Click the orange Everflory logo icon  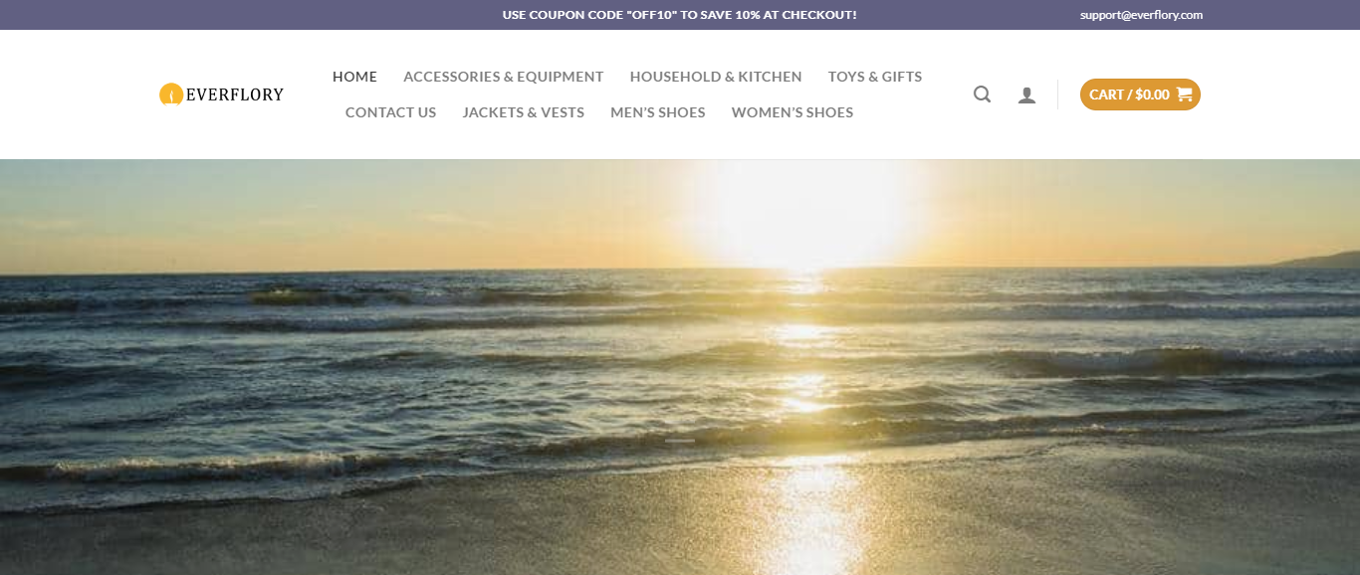(x=171, y=95)
